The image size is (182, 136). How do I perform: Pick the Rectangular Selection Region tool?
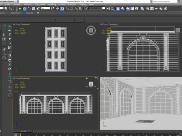tap(15, 9)
